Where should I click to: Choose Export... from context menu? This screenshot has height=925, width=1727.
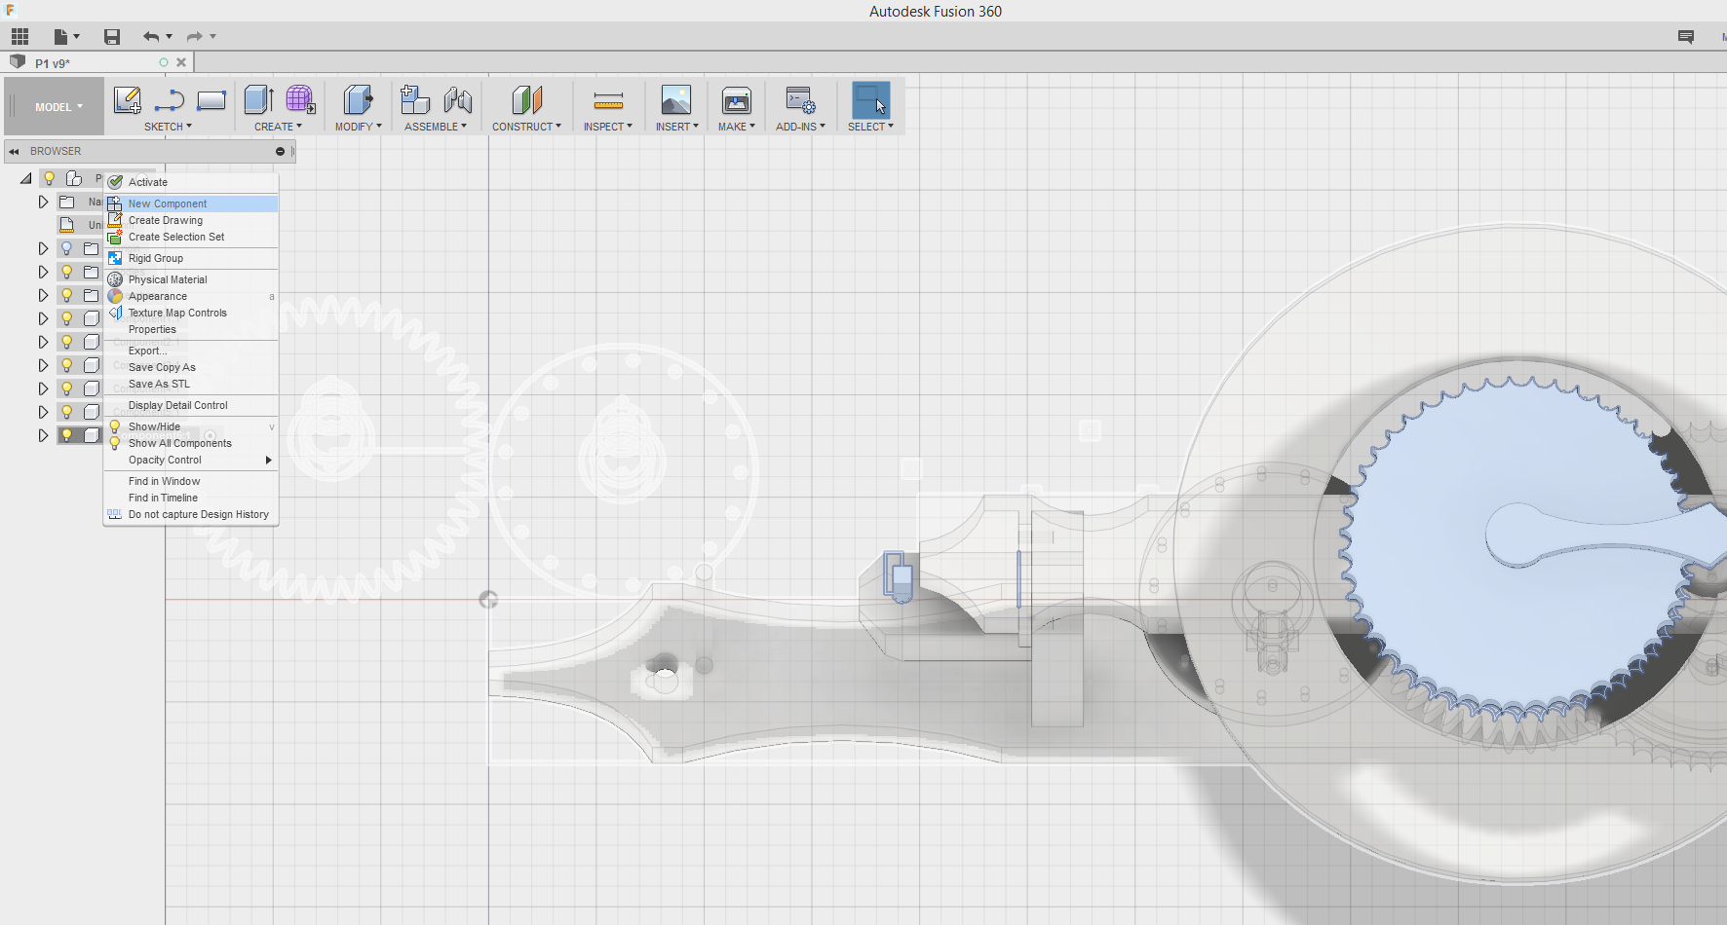pos(191,351)
